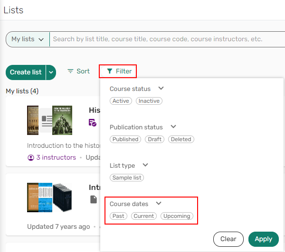Open the My lists scope dropdown

(28, 39)
